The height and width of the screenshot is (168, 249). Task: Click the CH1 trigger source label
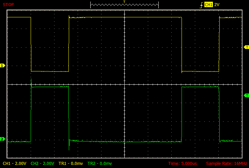pos(208,5)
